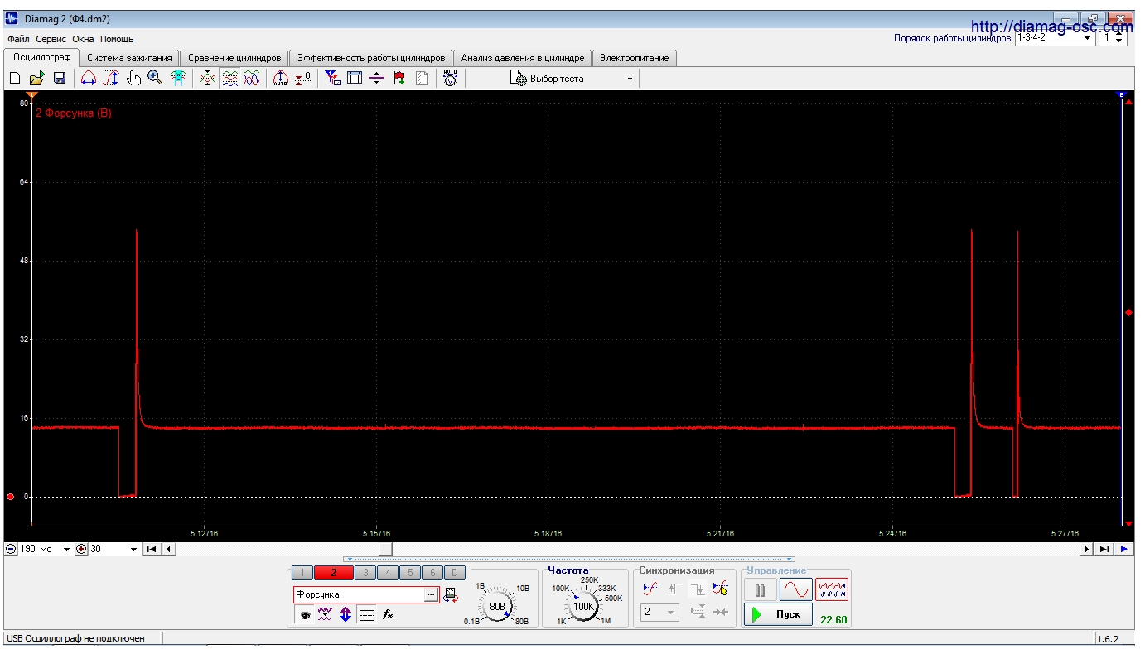Toggle channel visibility eye icon
The image size is (1145, 649).
click(x=305, y=615)
